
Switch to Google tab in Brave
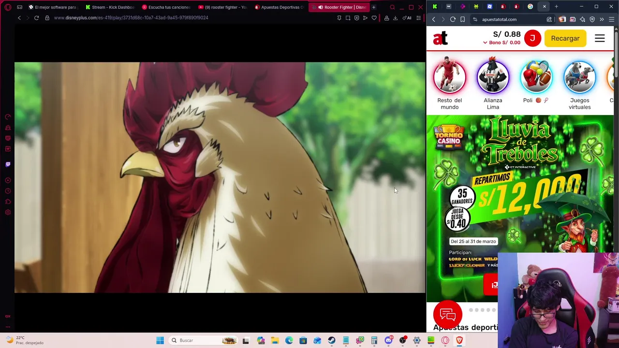[x=530, y=6]
